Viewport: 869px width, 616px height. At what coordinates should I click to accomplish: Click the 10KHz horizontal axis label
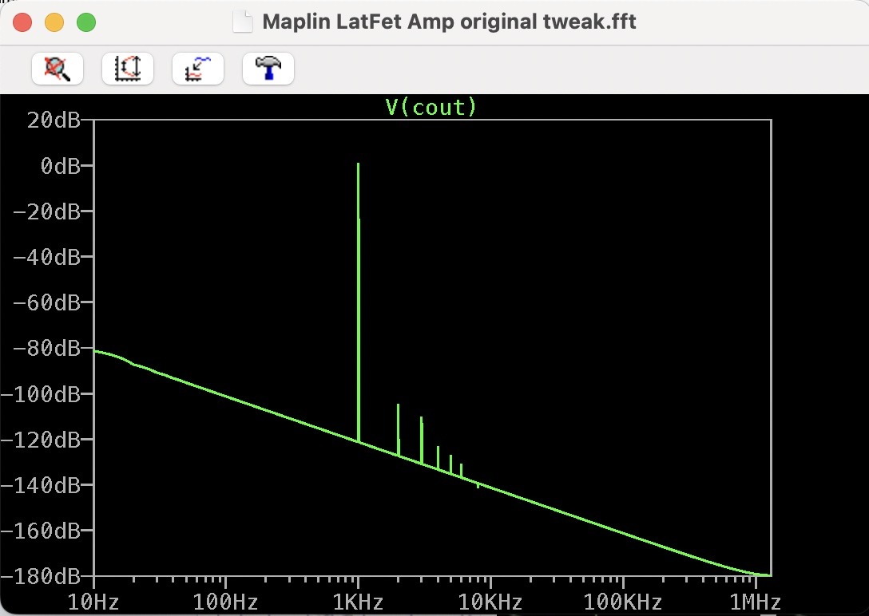point(490,602)
